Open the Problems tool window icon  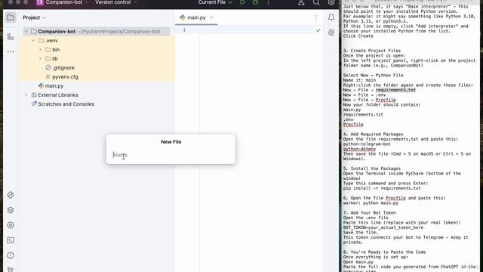click(11, 255)
